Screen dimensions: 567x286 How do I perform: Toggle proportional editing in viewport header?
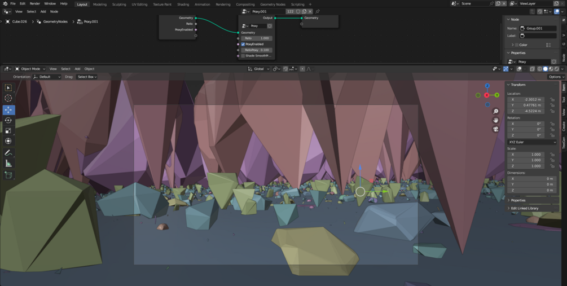click(302, 69)
